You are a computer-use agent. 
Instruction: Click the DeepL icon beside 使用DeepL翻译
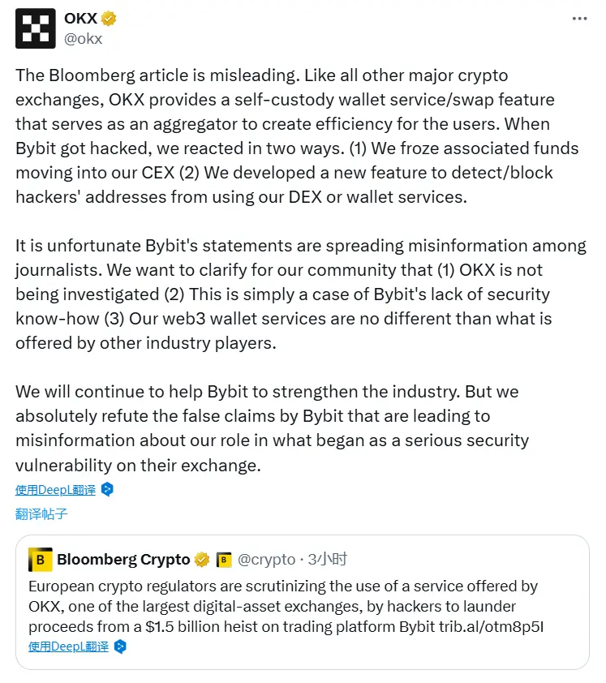tap(105, 490)
